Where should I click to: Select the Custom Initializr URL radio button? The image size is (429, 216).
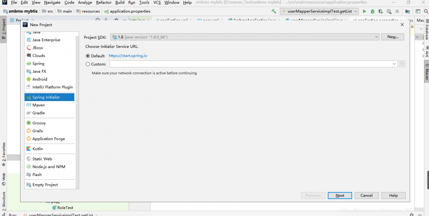[x=88, y=64]
